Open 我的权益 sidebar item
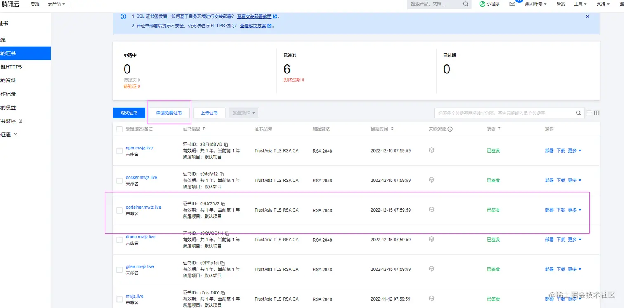624x308 pixels. 25,108
